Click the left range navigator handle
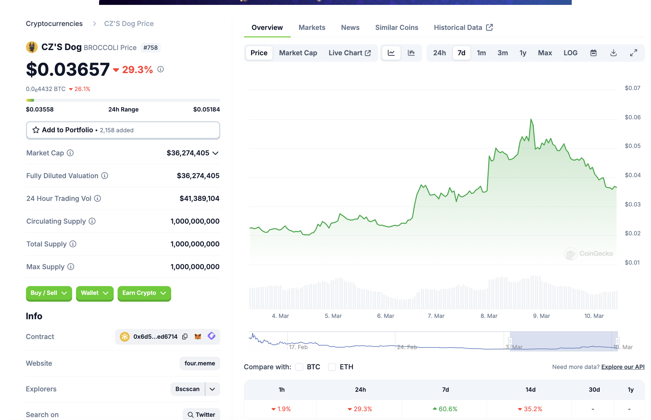Screen dimensions: 651x420 pyautogui.click(x=510, y=341)
